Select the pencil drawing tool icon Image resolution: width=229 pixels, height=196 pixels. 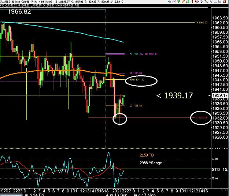pos(183,1)
